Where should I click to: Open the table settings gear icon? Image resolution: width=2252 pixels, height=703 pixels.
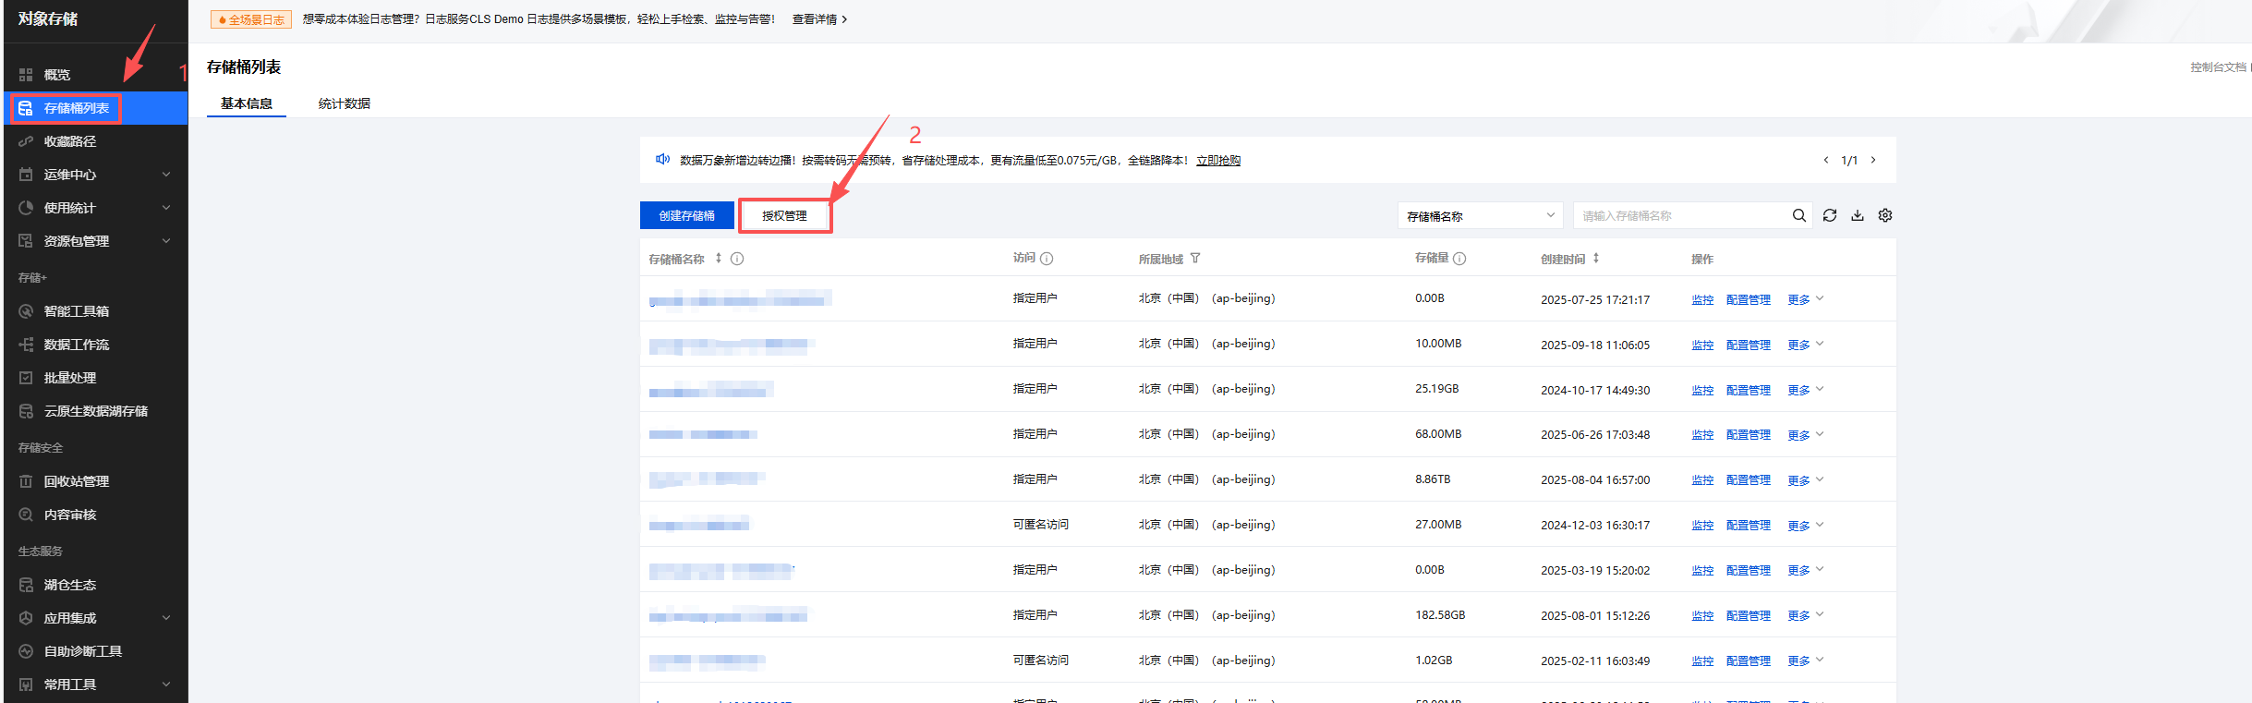coord(1884,215)
